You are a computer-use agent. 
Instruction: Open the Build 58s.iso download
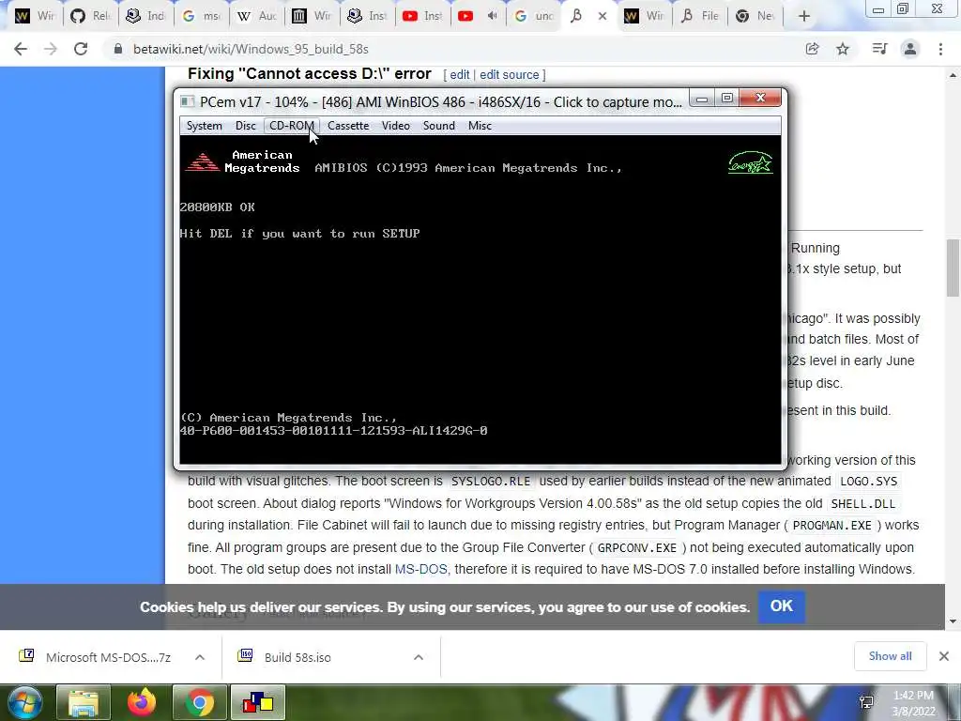click(x=297, y=657)
